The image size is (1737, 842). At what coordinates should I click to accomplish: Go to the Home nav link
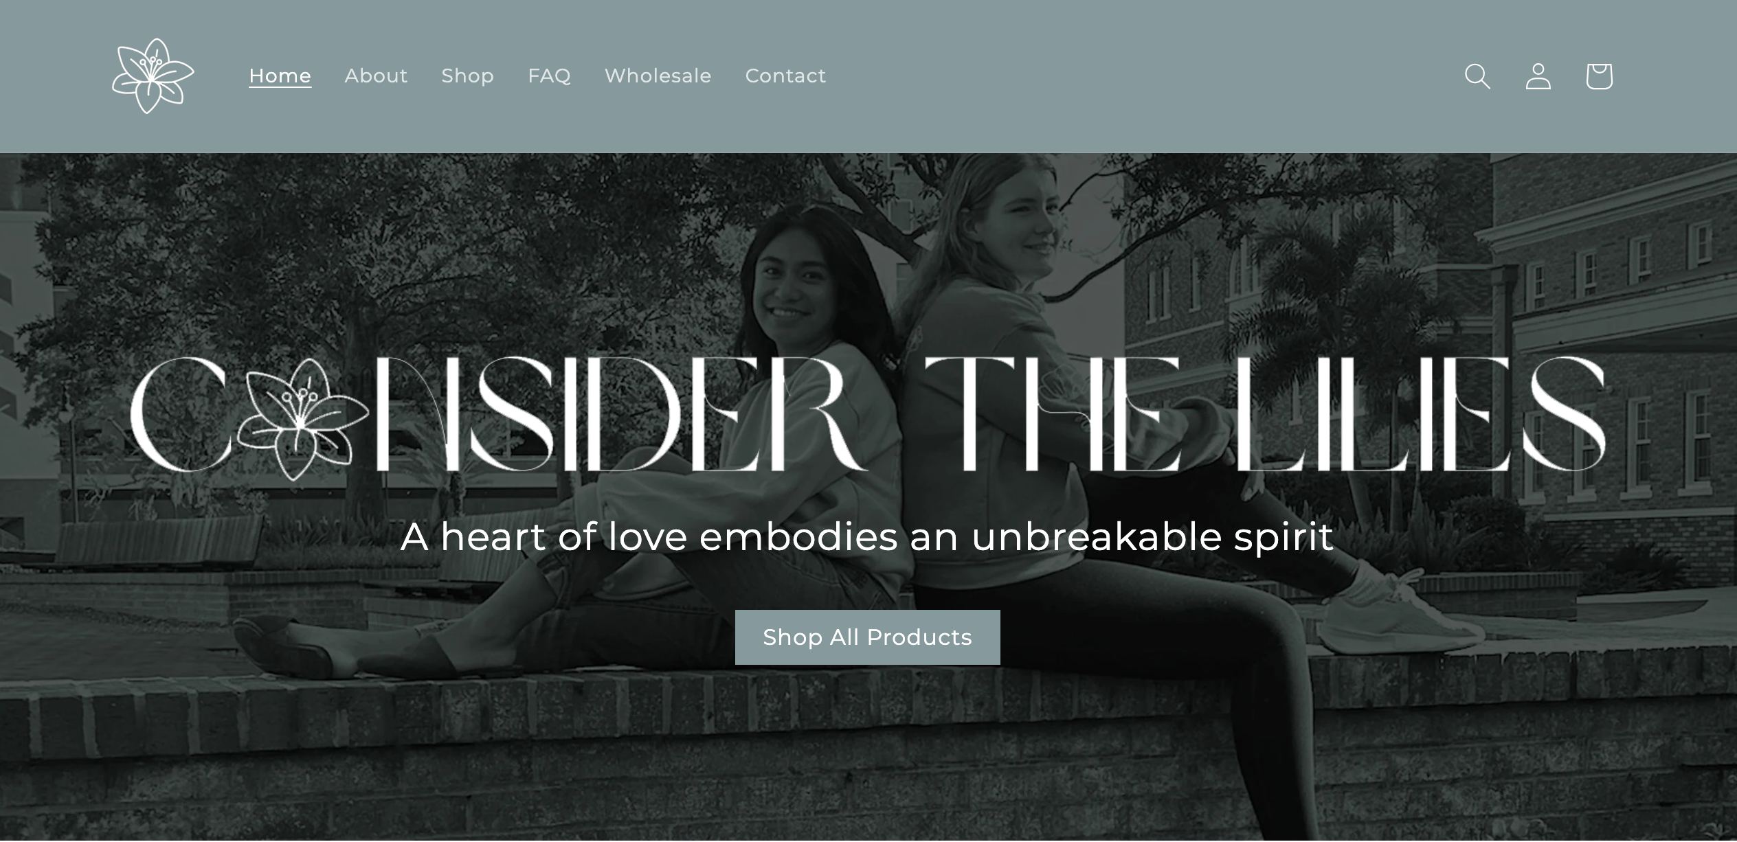click(280, 76)
